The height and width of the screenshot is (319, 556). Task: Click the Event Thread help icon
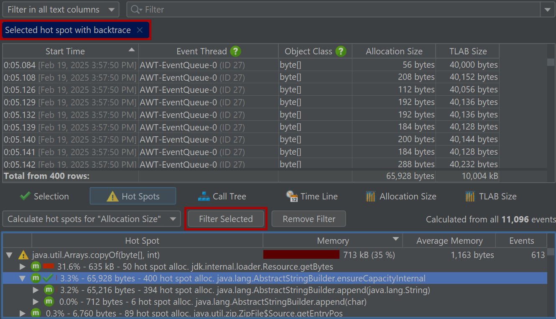(x=236, y=51)
